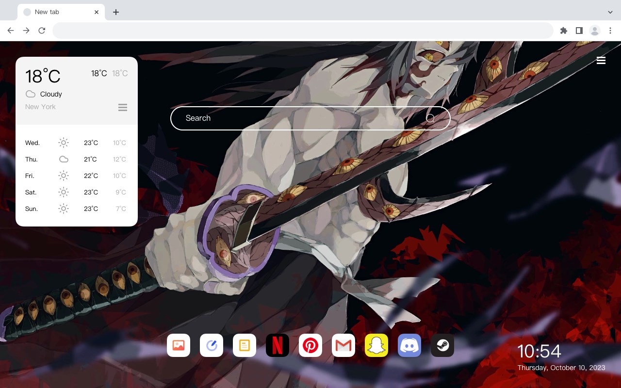Screen dimensions: 621x388
Task: Select the New tab browser tab
Action: [x=61, y=12]
